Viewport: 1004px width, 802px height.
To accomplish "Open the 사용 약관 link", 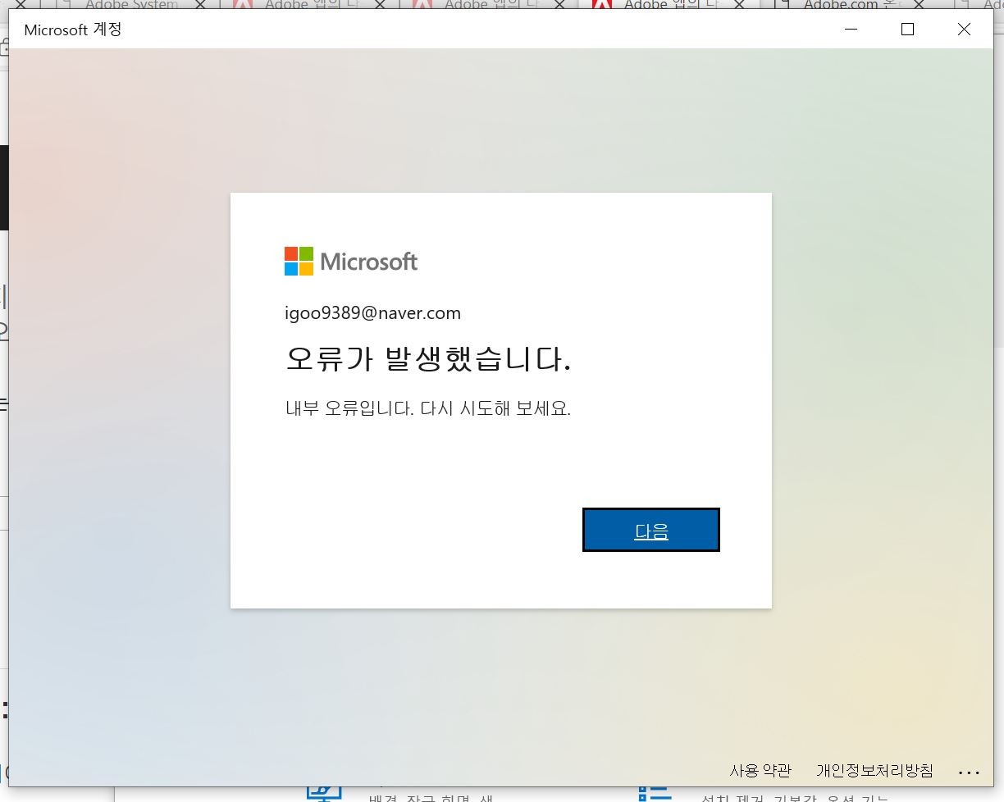I will [x=760, y=771].
